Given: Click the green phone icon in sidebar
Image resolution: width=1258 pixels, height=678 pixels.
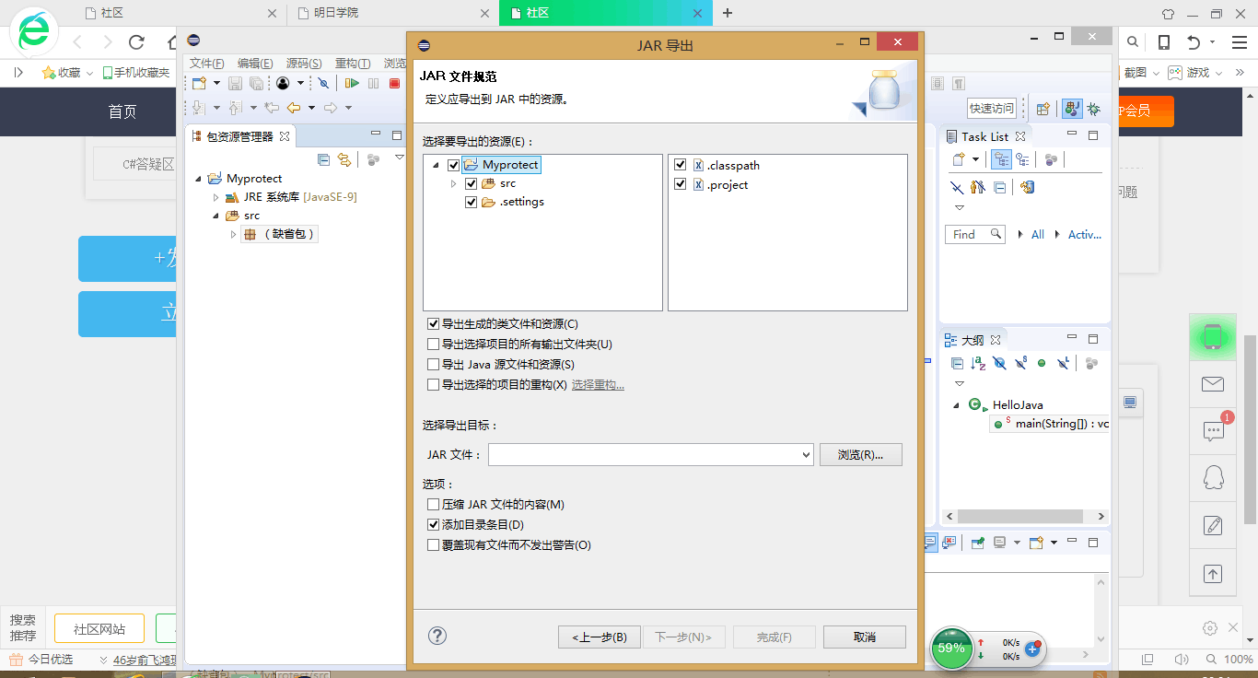Looking at the screenshot, I should 1213,337.
